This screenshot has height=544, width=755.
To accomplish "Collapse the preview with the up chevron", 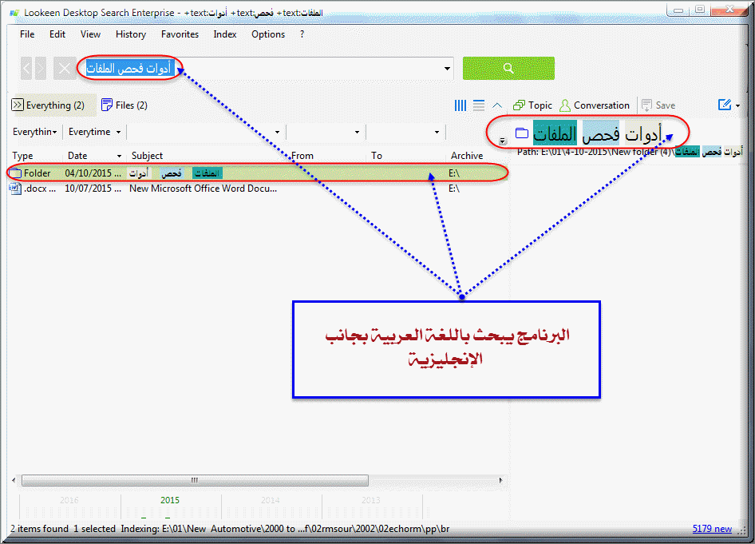I will pos(497,105).
